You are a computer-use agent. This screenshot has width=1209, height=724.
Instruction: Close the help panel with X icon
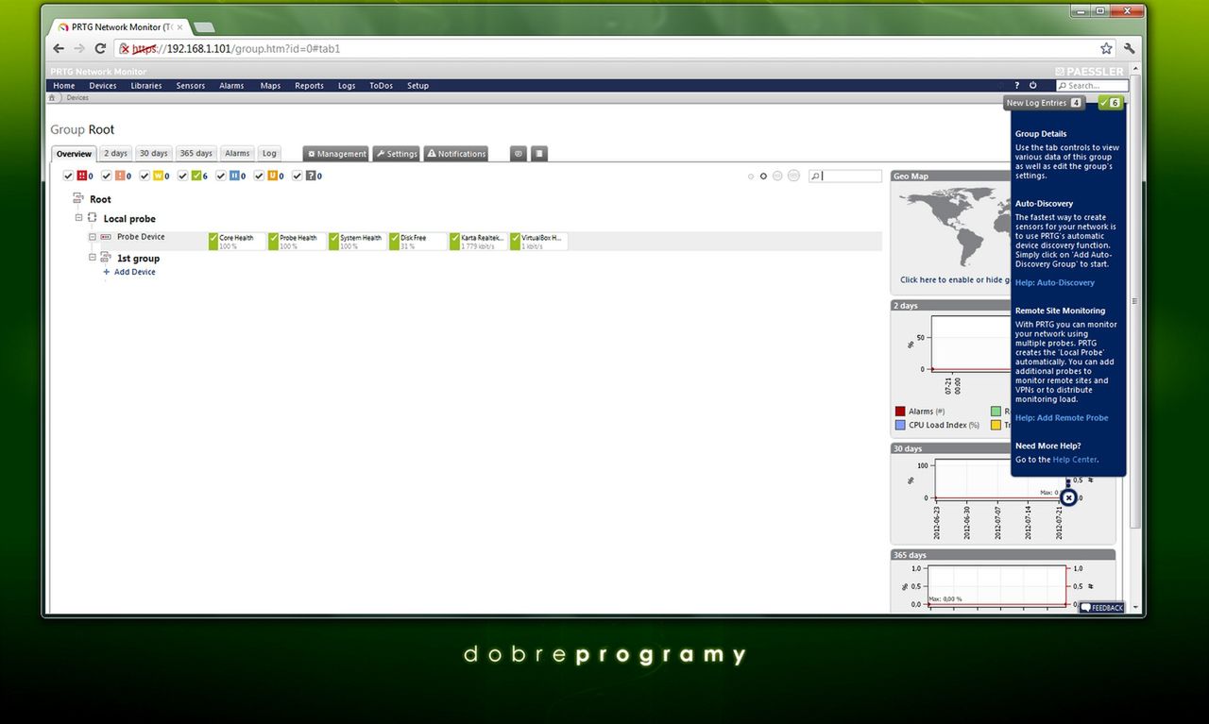[1068, 497]
